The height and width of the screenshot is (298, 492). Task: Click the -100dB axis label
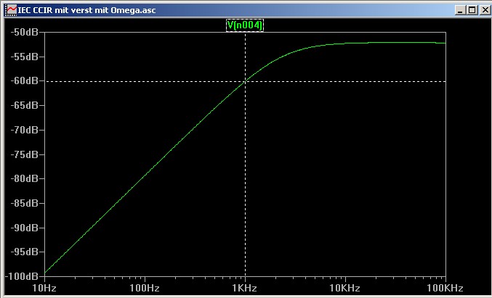pos(21,276)
